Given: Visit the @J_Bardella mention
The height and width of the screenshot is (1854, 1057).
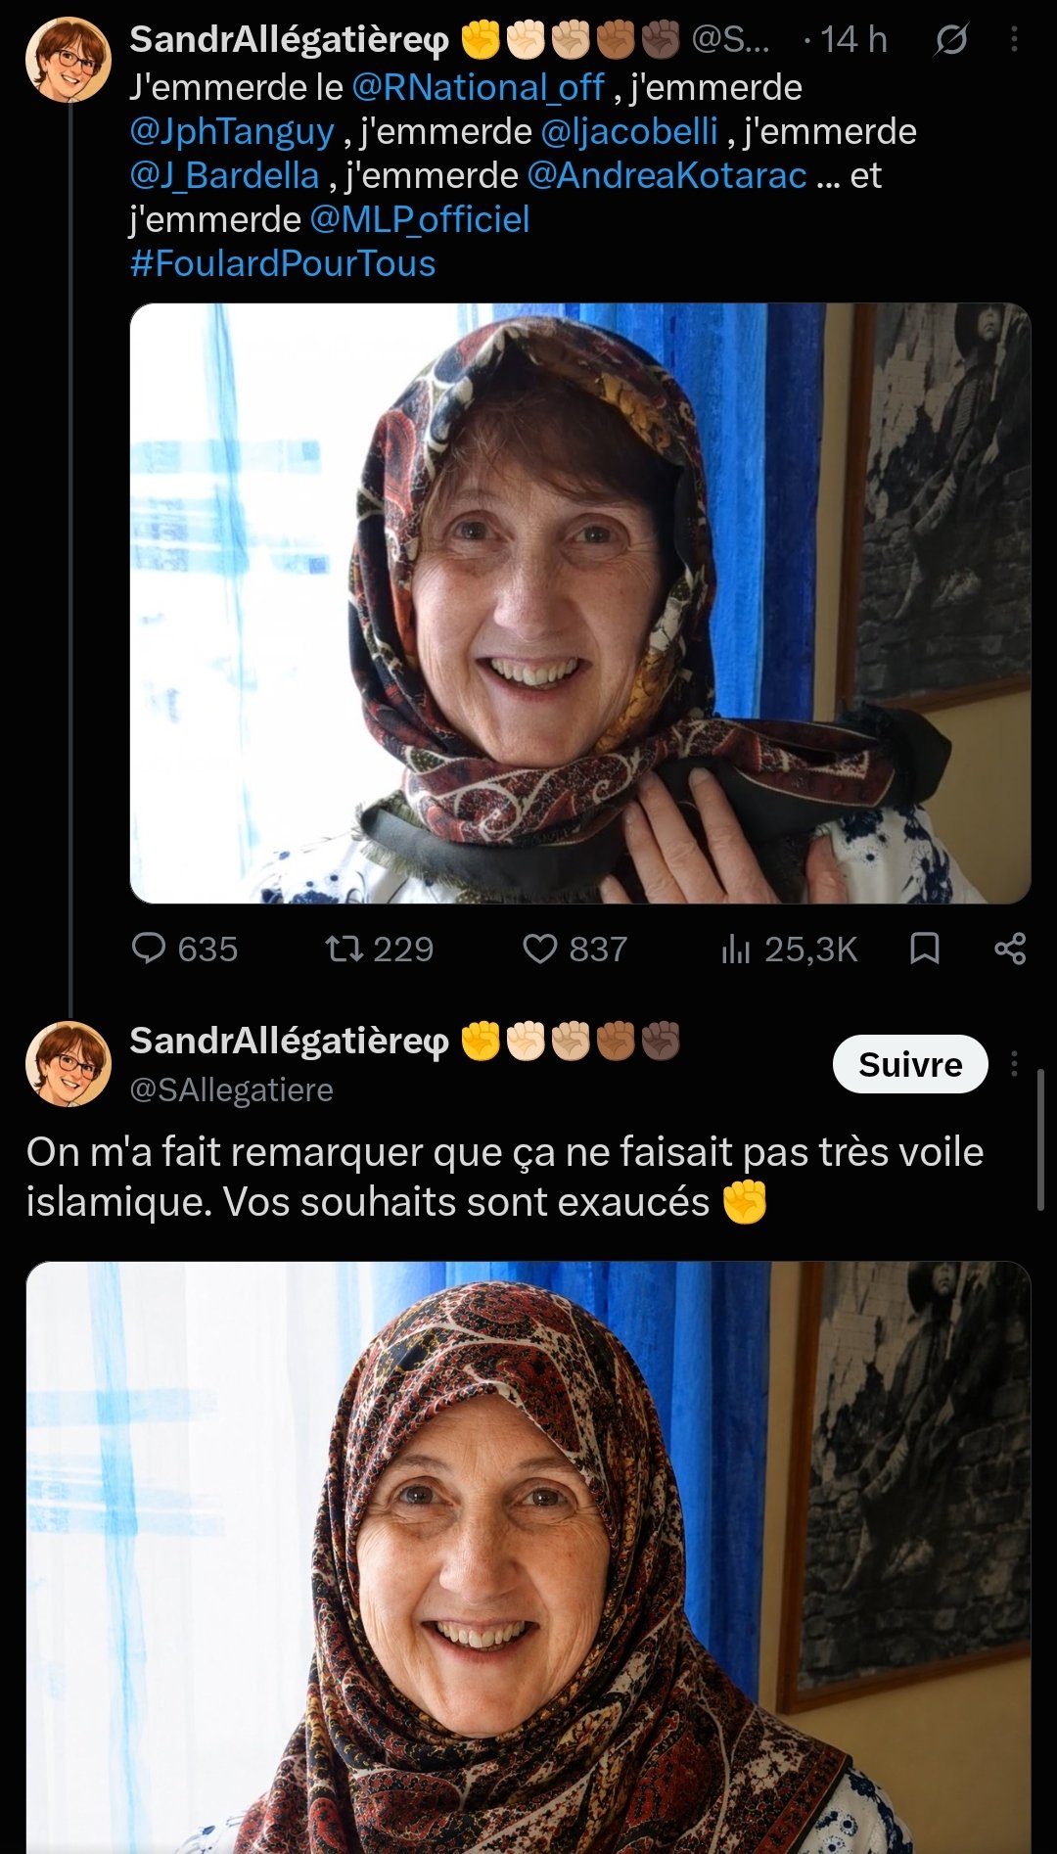Looking at the screenshot, I should click(x=225, y=176).
